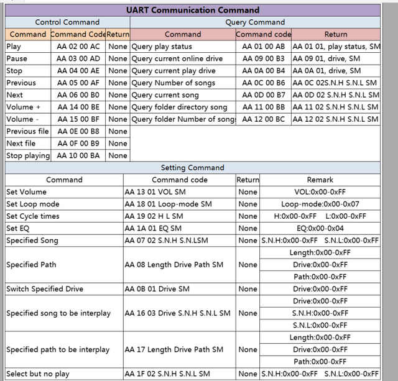
Task: Select code 'AA 19 02 H L SM'
Action: tap(180, 216)
